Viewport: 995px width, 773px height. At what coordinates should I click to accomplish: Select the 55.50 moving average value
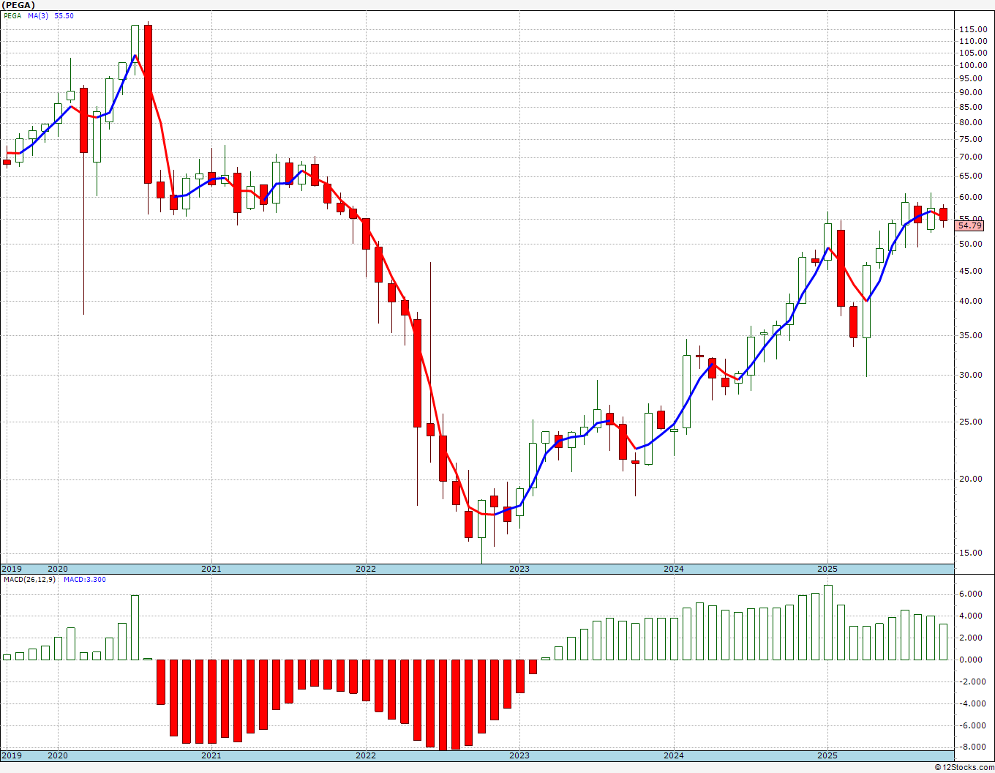tap(64, 15)
